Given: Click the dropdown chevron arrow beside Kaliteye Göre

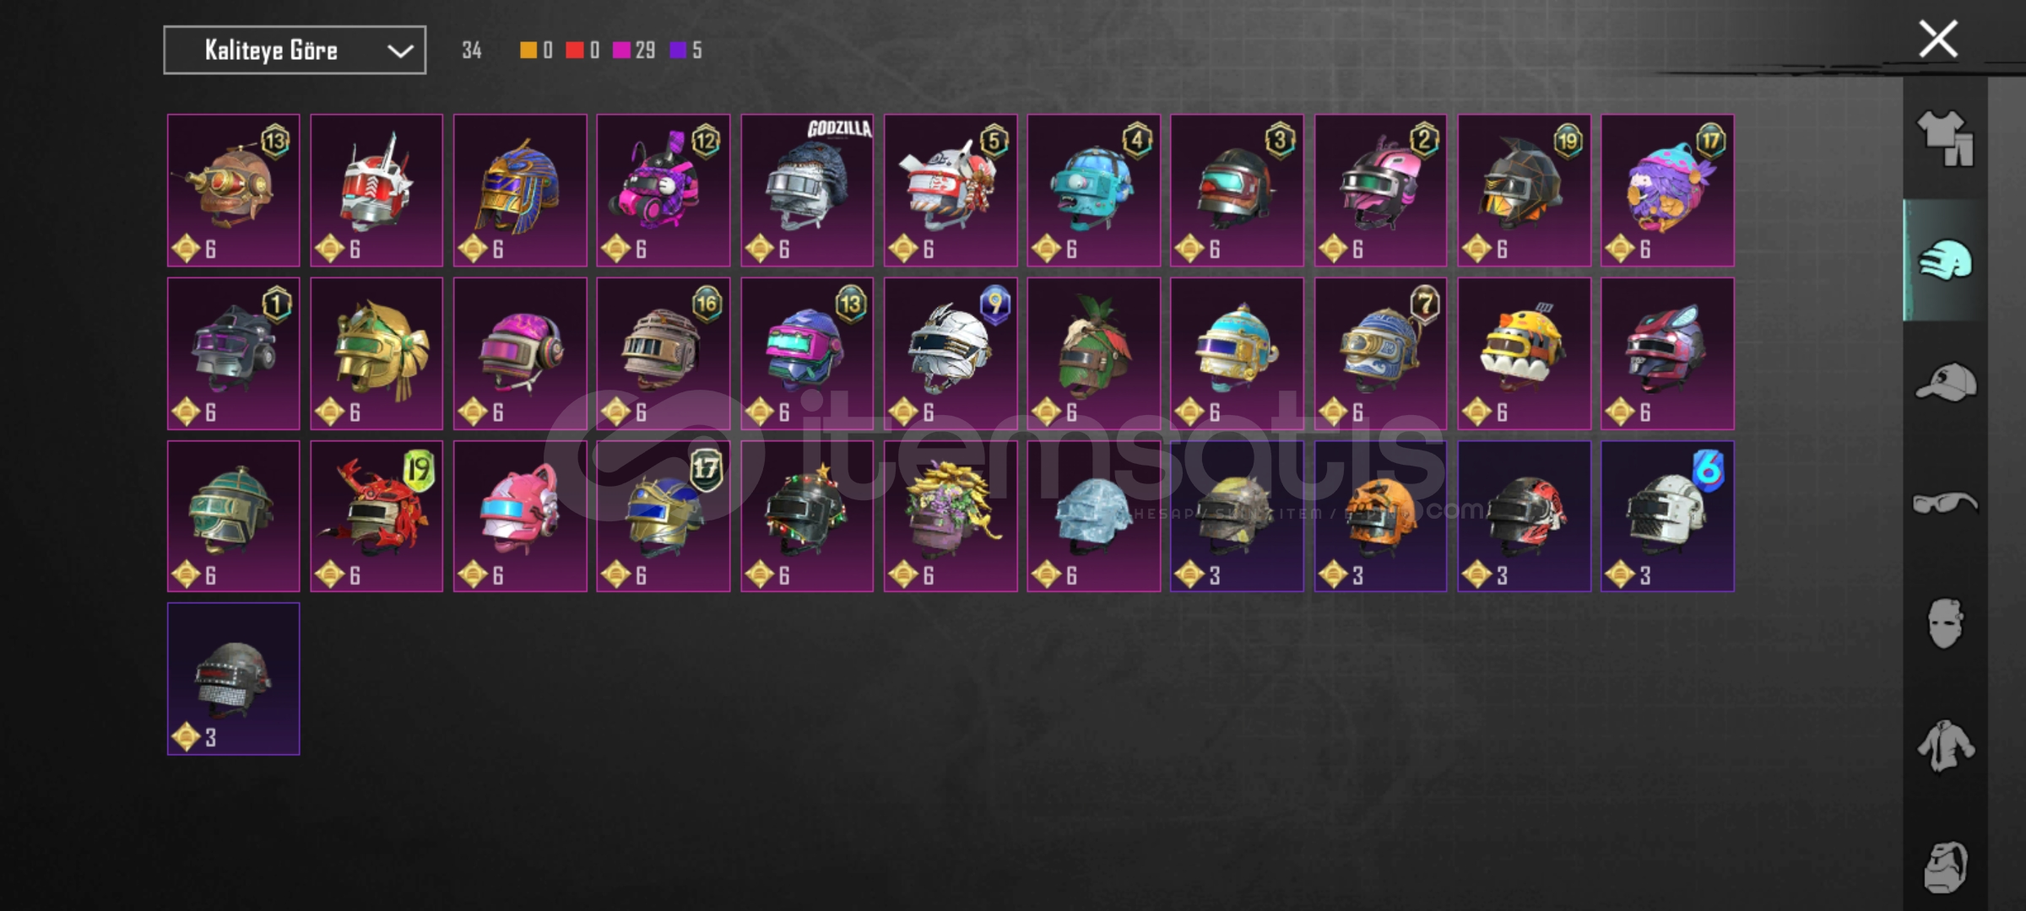Looking at the screenshot, I should [x=399, y=51].
